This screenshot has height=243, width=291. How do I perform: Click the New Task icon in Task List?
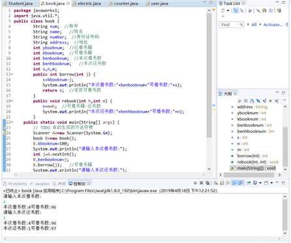(222, 10)
